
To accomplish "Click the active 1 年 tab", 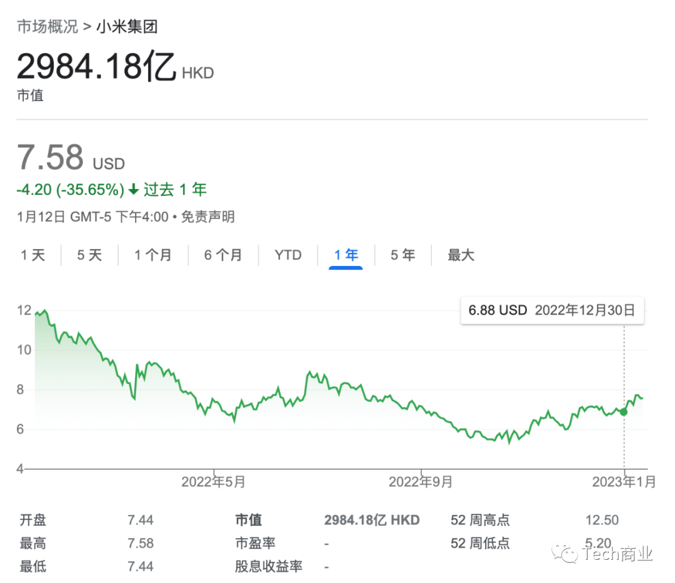I will coord(346,255).
